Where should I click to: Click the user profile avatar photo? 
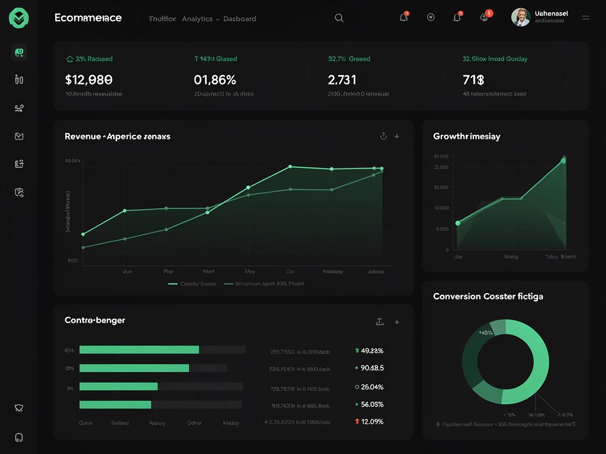[x=520, y=18]
